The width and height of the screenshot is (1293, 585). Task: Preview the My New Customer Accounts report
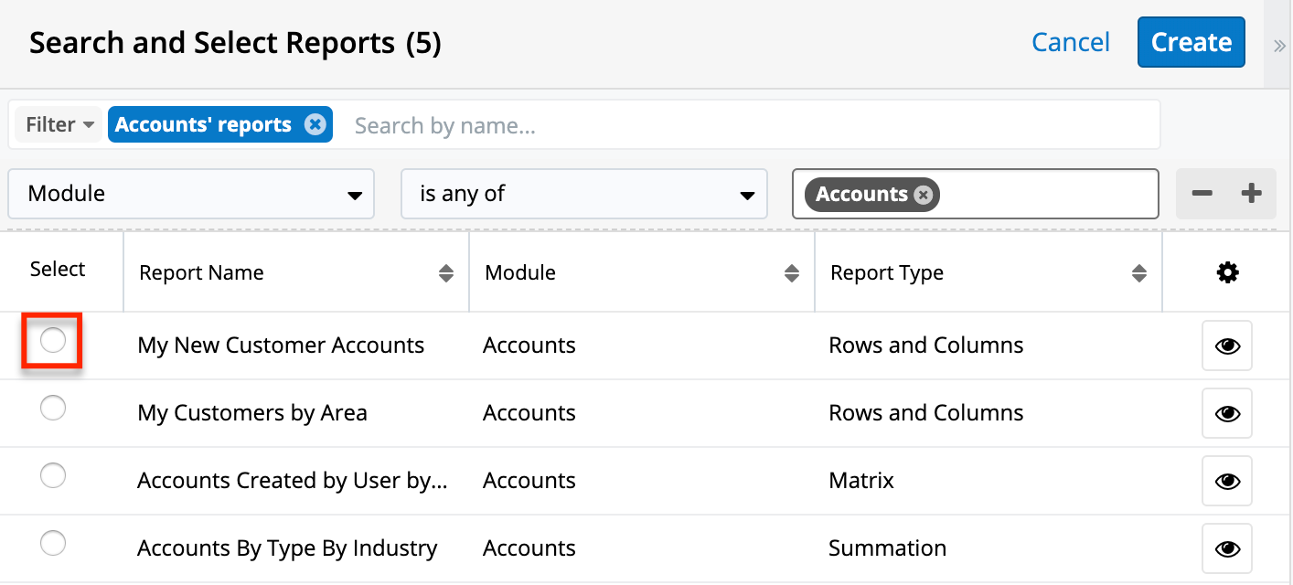[x=1226, y=346]
